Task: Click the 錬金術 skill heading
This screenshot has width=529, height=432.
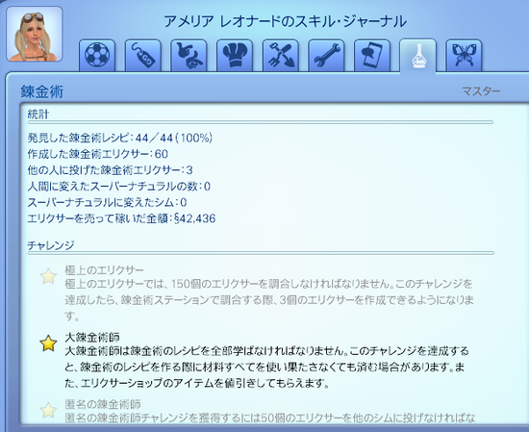Action: tap(42, 91)
